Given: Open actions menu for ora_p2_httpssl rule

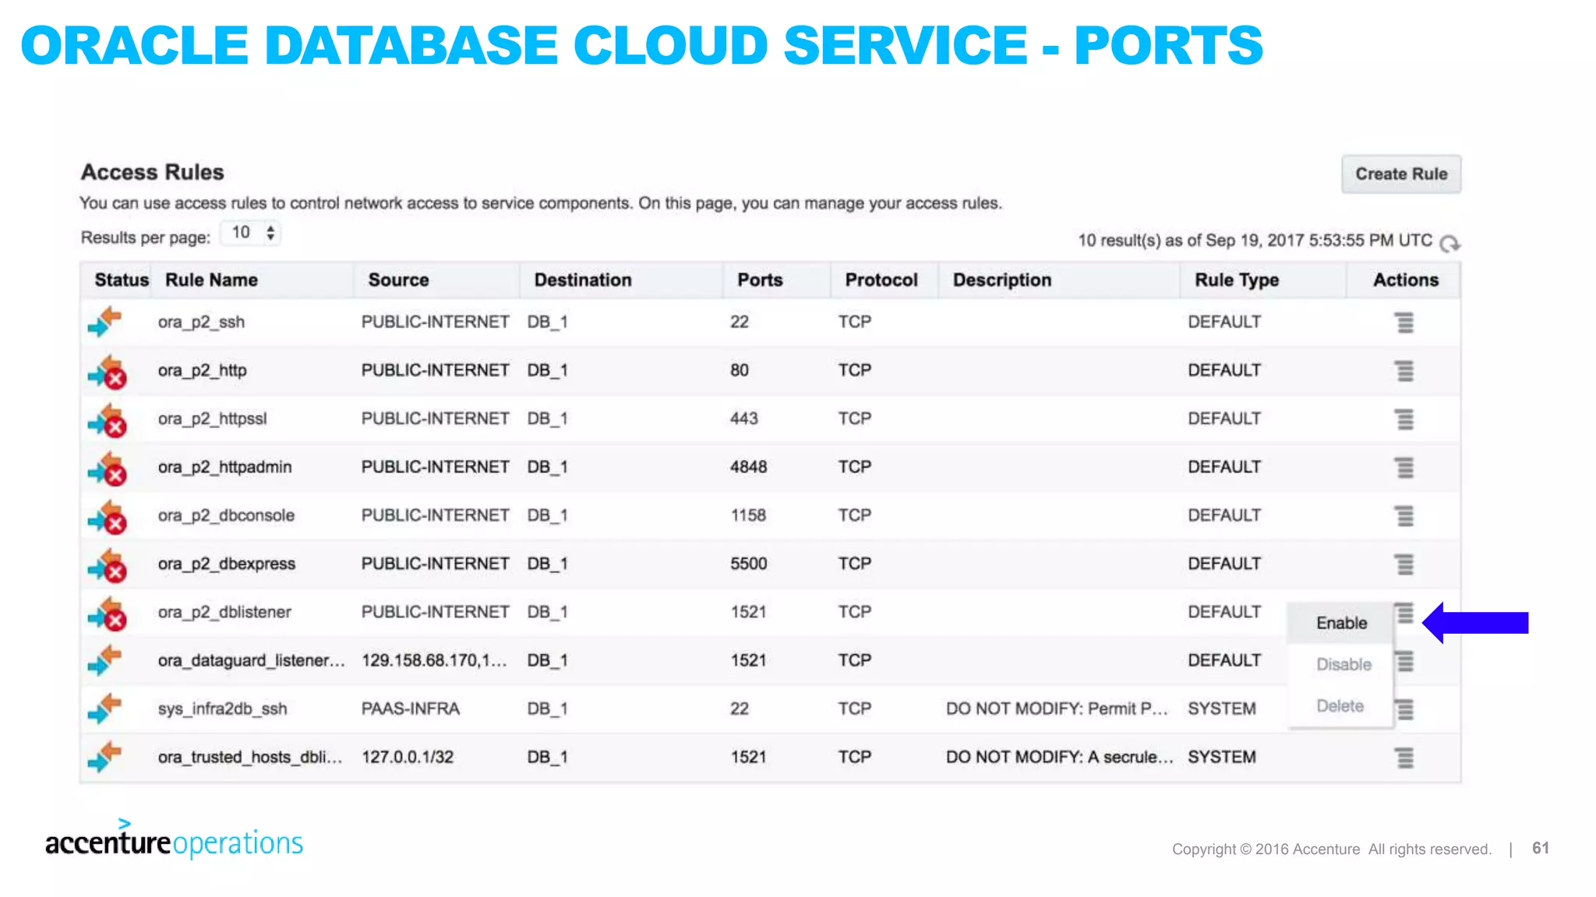Looking at the screenshot, I should 1404,419.
